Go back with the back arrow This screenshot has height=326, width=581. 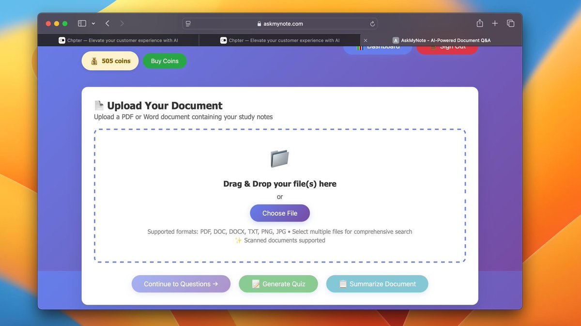107,23
